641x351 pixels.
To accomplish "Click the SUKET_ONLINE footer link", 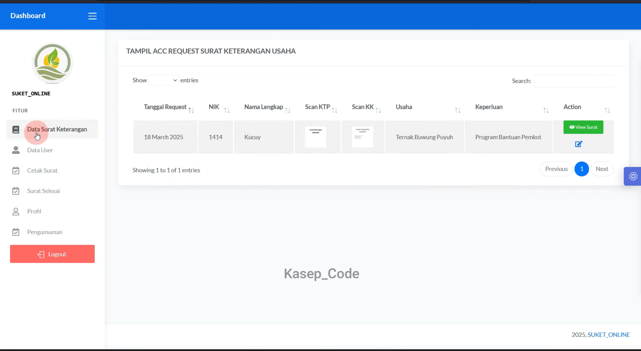I will point(609,335).
